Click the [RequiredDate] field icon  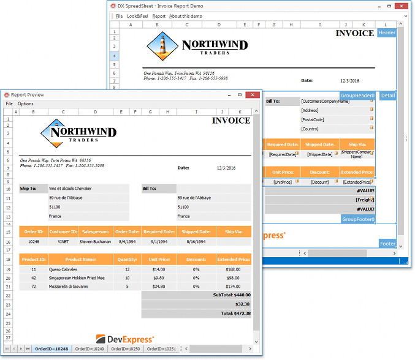[297, 153]
